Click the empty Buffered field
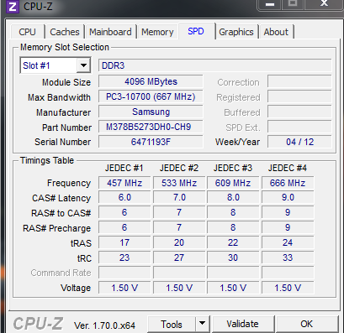Screen dimensions: 344x333 point(299,112)
